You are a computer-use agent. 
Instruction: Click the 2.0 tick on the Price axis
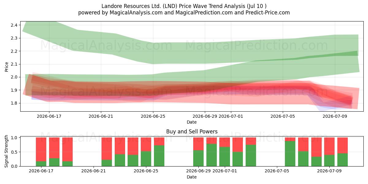coord(14,77)
